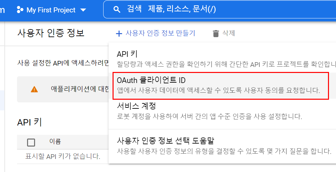Open 사용자 인증 정보 선택 도움말 option
Viewport: 336px width, 172px height.
[x=222, y=146]
